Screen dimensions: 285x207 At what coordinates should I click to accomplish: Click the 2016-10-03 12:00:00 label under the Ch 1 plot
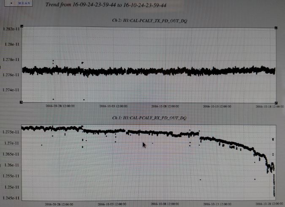112,204
